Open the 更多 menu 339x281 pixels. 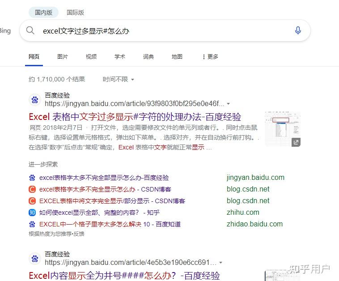click(x=210, y=57)
